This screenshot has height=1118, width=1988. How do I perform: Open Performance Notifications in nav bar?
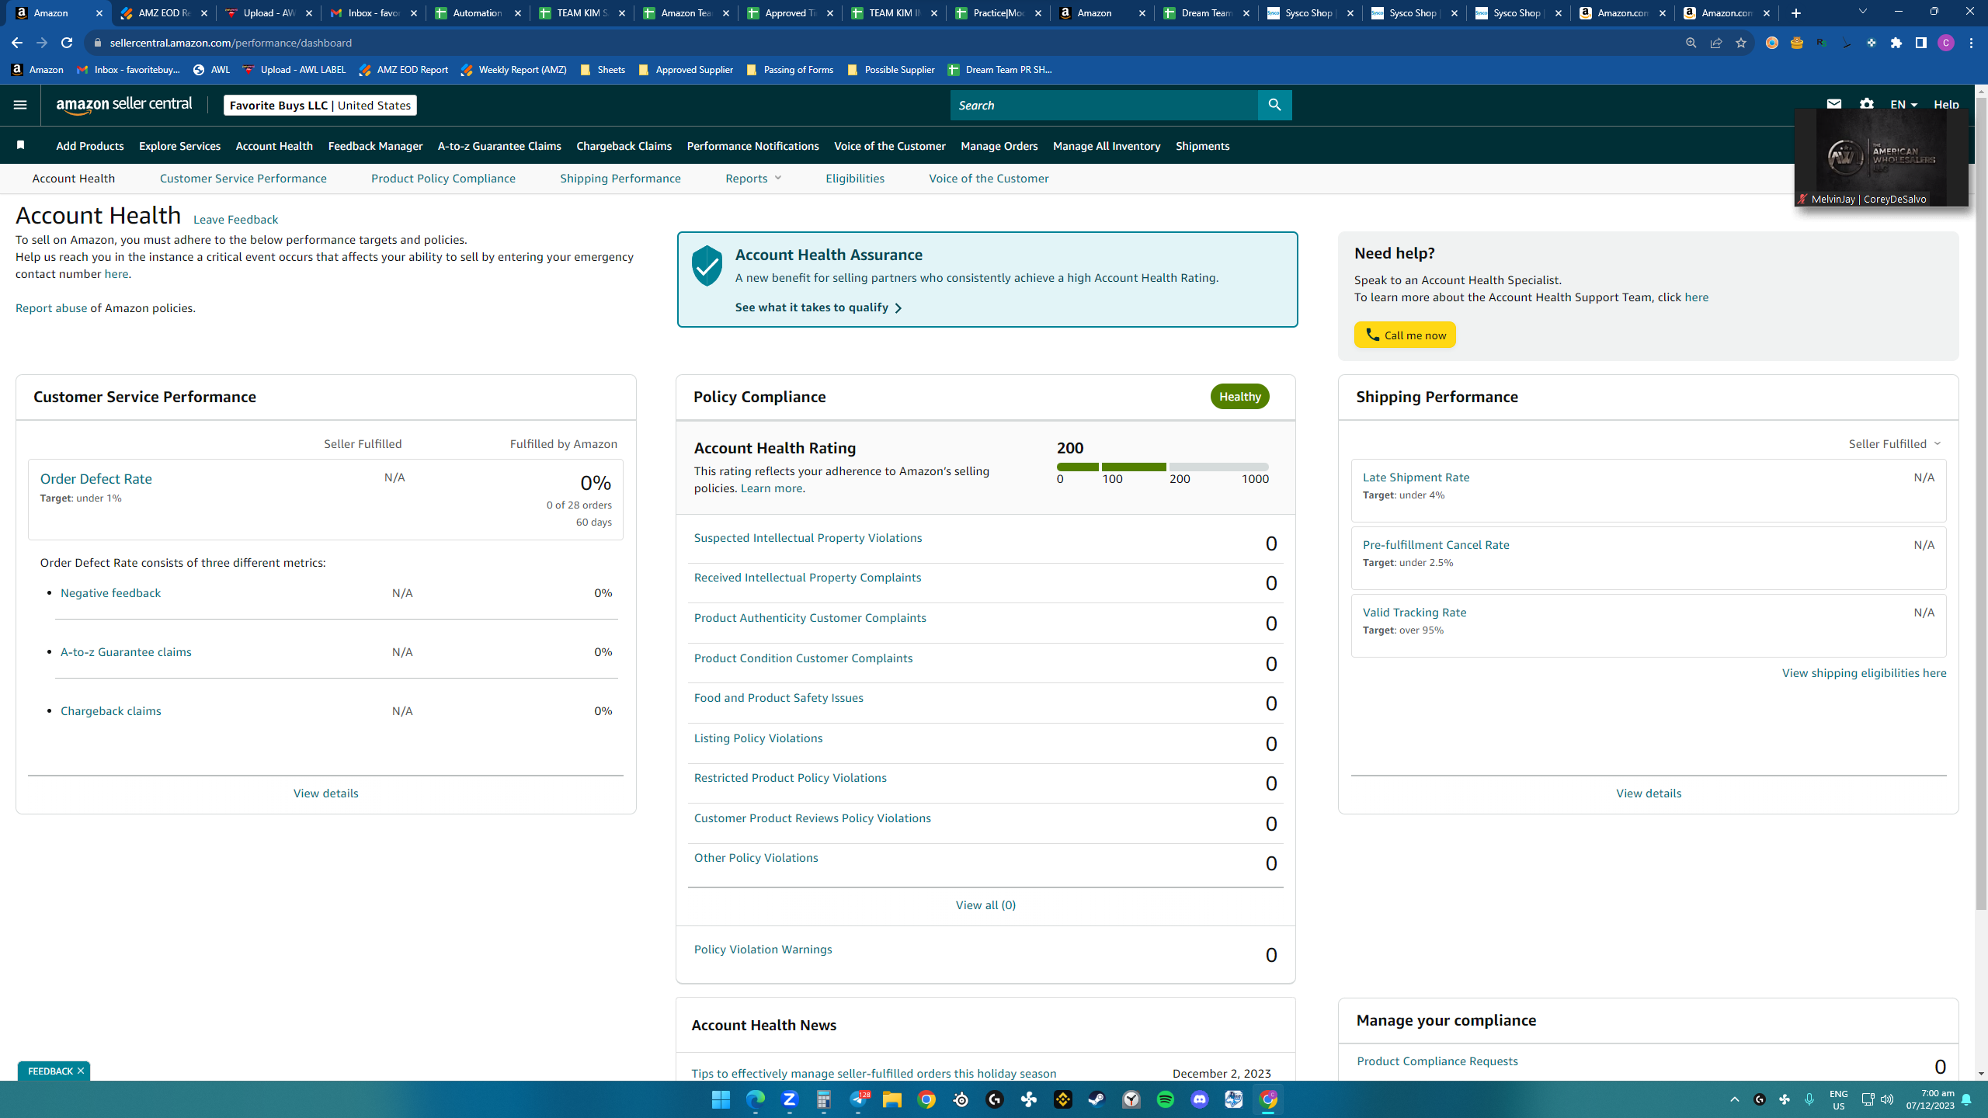[752, 146]
